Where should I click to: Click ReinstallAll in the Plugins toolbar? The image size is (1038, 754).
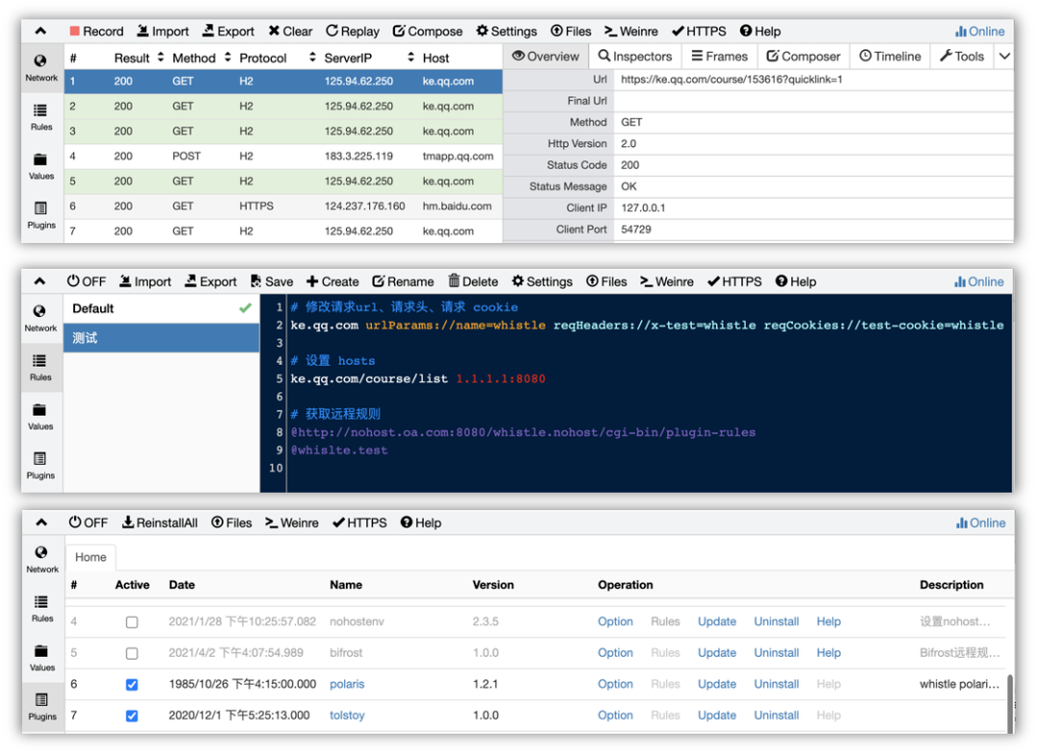coord(160,523)
